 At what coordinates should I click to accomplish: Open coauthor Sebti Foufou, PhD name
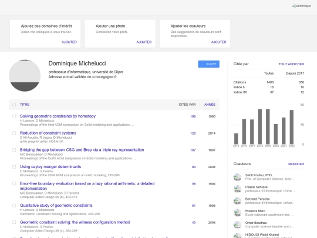pos(258,175)
